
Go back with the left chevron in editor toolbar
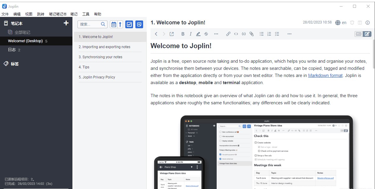click(156, 34)
